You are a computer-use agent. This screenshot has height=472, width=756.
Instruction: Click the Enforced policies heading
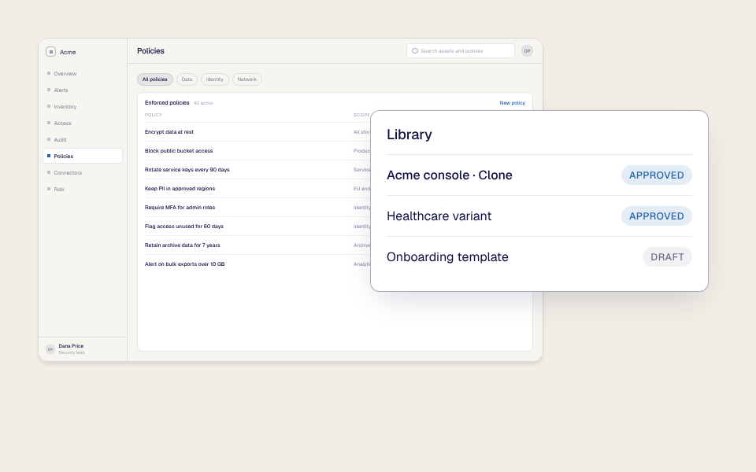[167, 102]
